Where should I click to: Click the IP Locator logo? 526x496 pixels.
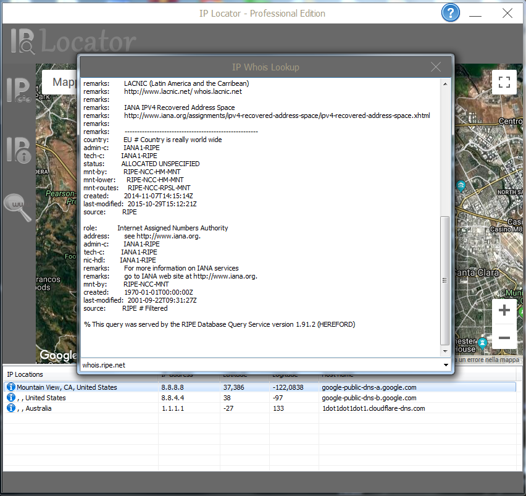coord(73,41)
